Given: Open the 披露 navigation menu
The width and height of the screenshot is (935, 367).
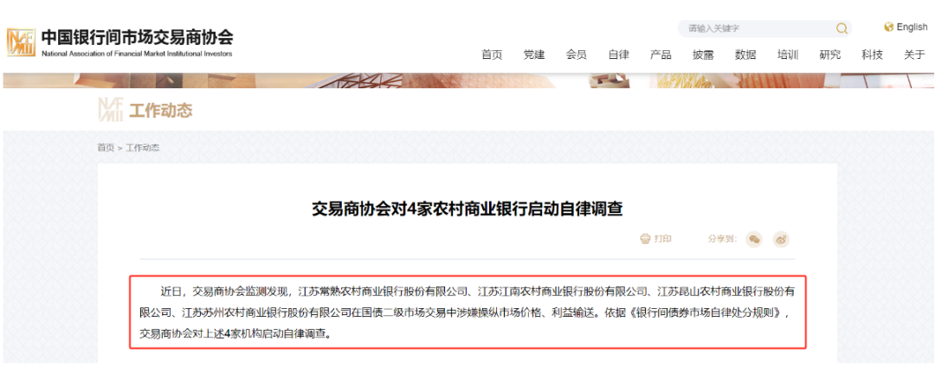Looking at the screenshot, I should [x=703, y=55].
